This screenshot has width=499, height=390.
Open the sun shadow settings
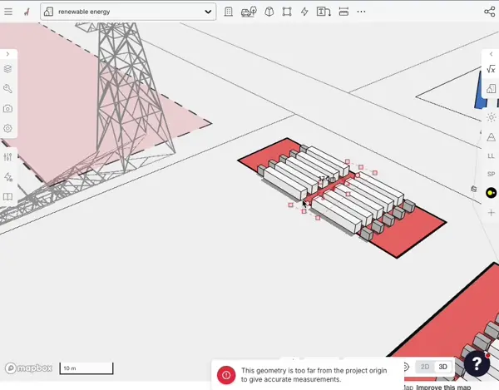492,117
